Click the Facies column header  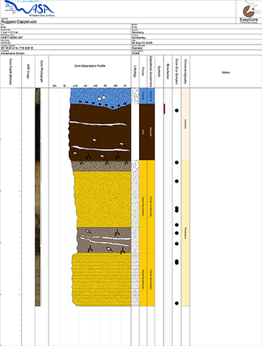(143, 71)
